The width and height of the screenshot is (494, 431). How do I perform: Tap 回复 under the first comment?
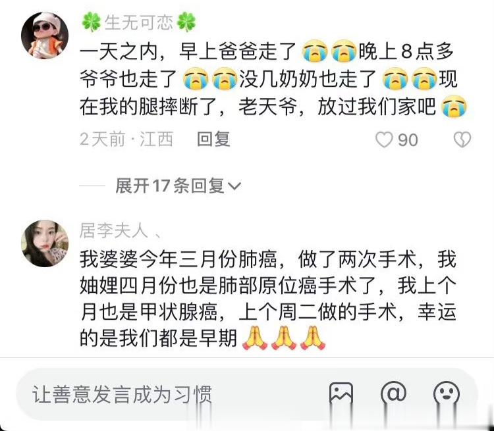tap(213, 139)
